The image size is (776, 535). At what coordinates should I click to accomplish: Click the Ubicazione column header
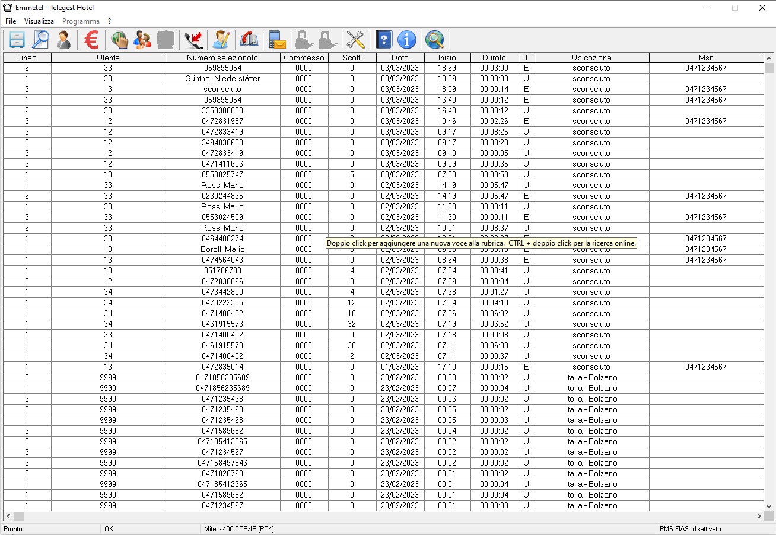pyautogui.click(x=591, y=58)
